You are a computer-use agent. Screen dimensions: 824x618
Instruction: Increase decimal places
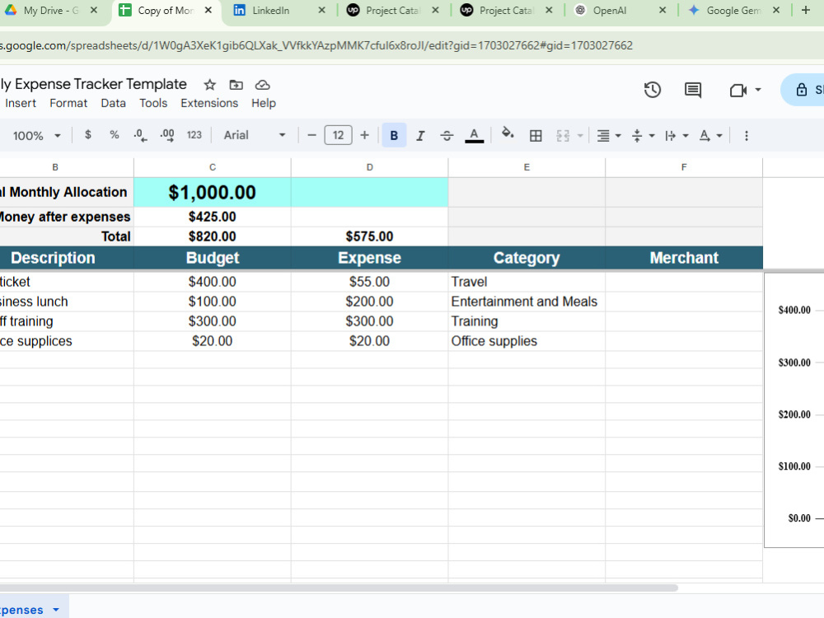coord(167,135)
